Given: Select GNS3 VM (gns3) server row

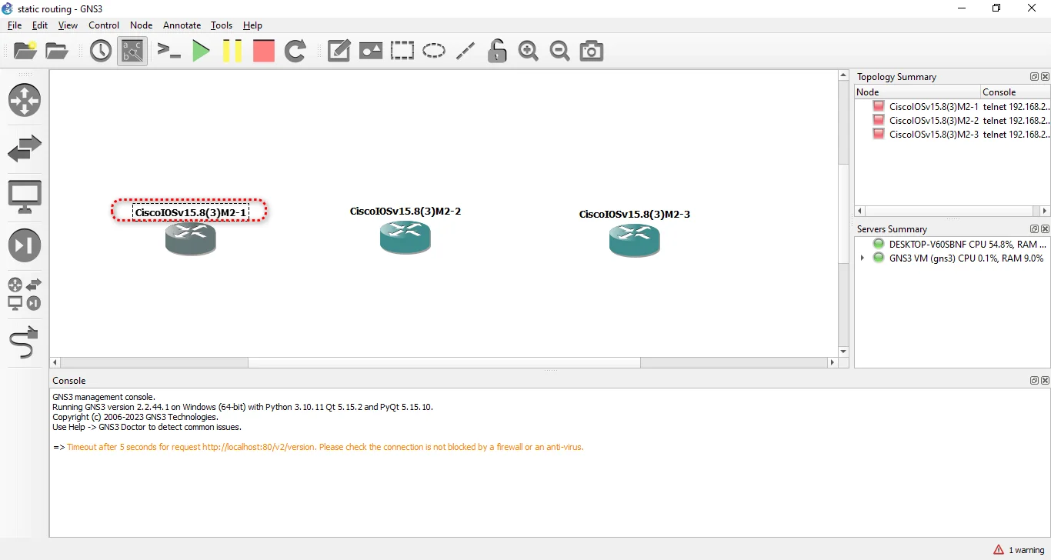Looking at the screenshot, I should pos(959,258).
